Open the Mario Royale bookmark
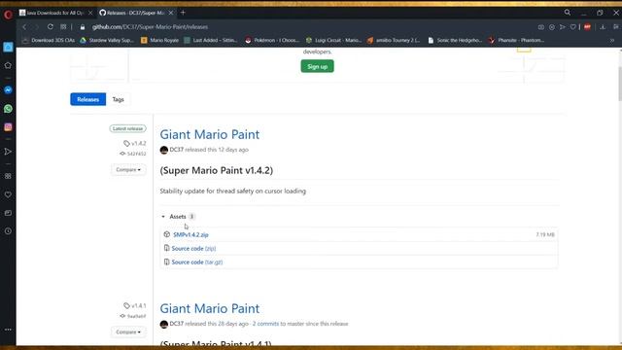This screenshot has height=350, width=622. pos(159,40)
